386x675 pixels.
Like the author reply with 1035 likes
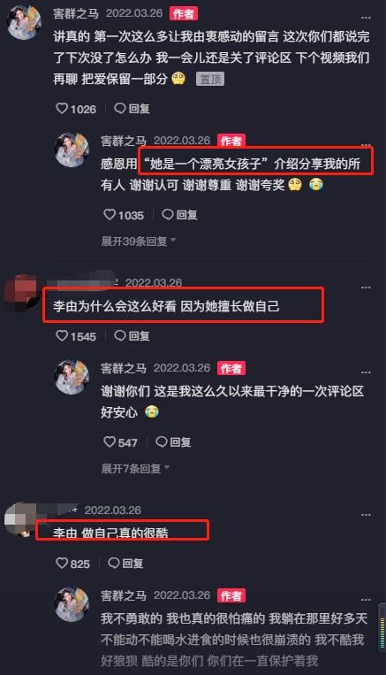110,214
